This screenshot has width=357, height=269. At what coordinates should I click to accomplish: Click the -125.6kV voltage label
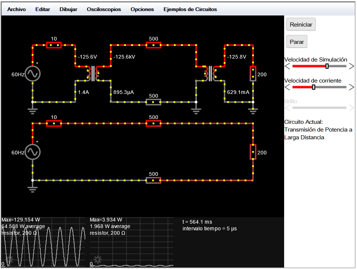[124, 57]
